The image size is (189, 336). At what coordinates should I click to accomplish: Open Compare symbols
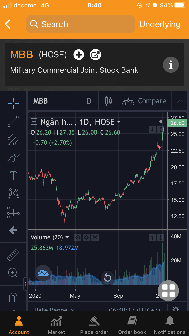coord(144,101)
